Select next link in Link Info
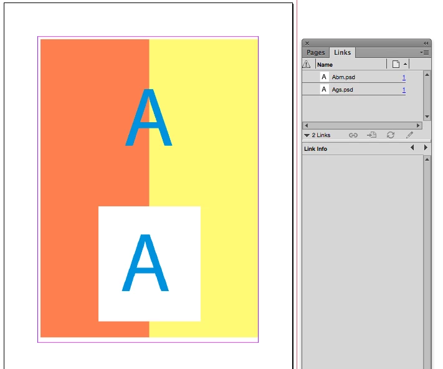This screenshot has width=443, height=369. (426, 148)
